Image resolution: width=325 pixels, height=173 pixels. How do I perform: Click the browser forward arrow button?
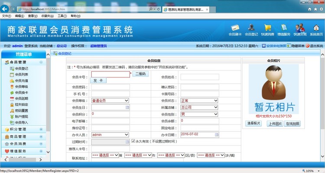(x=13, y=9)
